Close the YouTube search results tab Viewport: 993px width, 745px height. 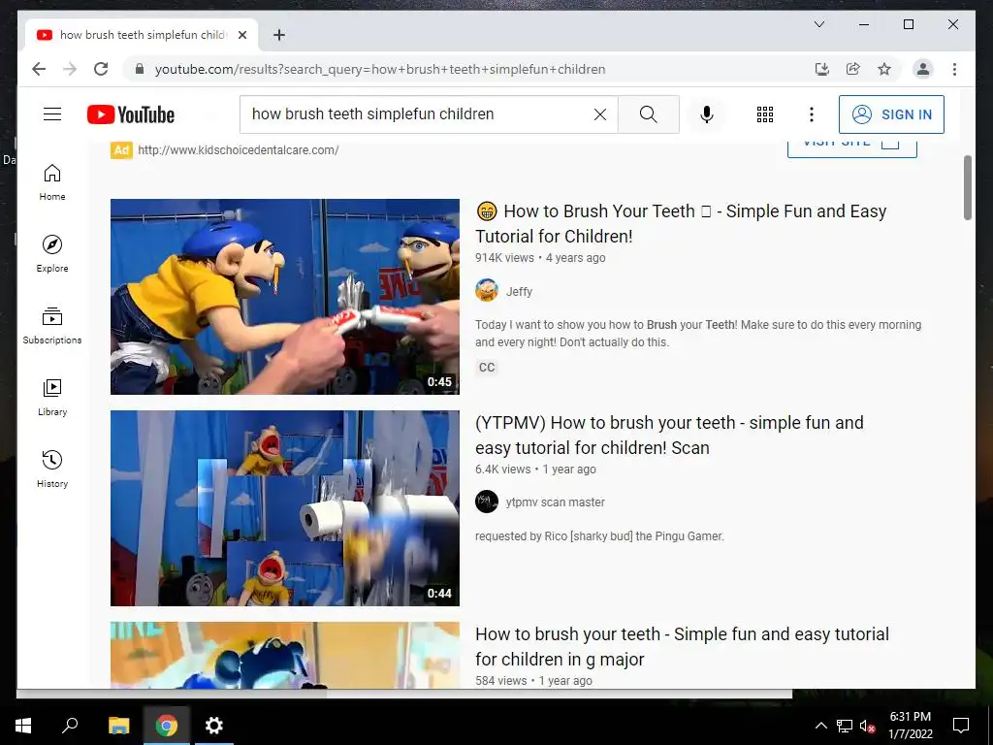[241, 35]
